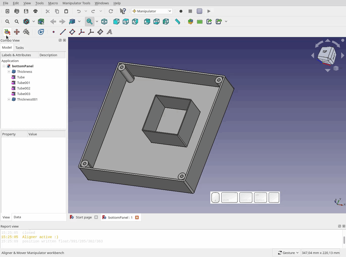Open draw style options
Screen dimensions: 346x257
coord(26,21)
